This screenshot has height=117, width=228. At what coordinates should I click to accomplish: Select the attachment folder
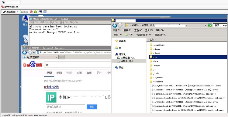pyautogui.click(x=157, y=45)
